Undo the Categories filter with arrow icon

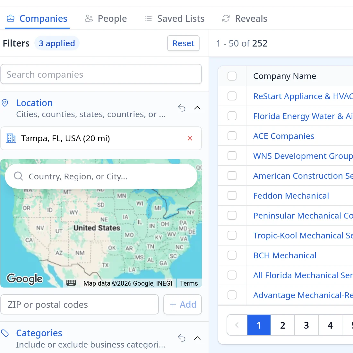(182, 338)
